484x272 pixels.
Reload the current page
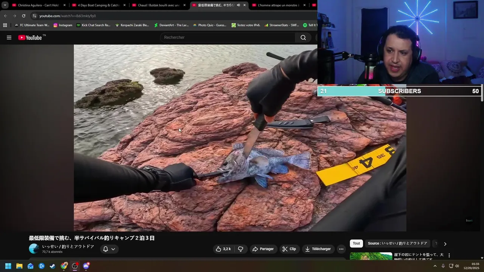click(x=23, y=16)
